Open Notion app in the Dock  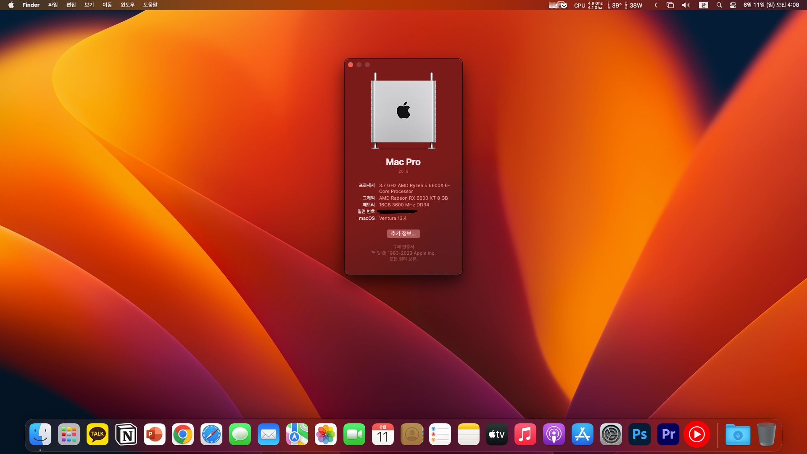[126, 434]
